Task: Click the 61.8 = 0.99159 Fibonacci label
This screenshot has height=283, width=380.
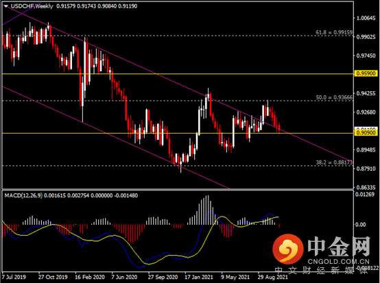Action: 334,32
